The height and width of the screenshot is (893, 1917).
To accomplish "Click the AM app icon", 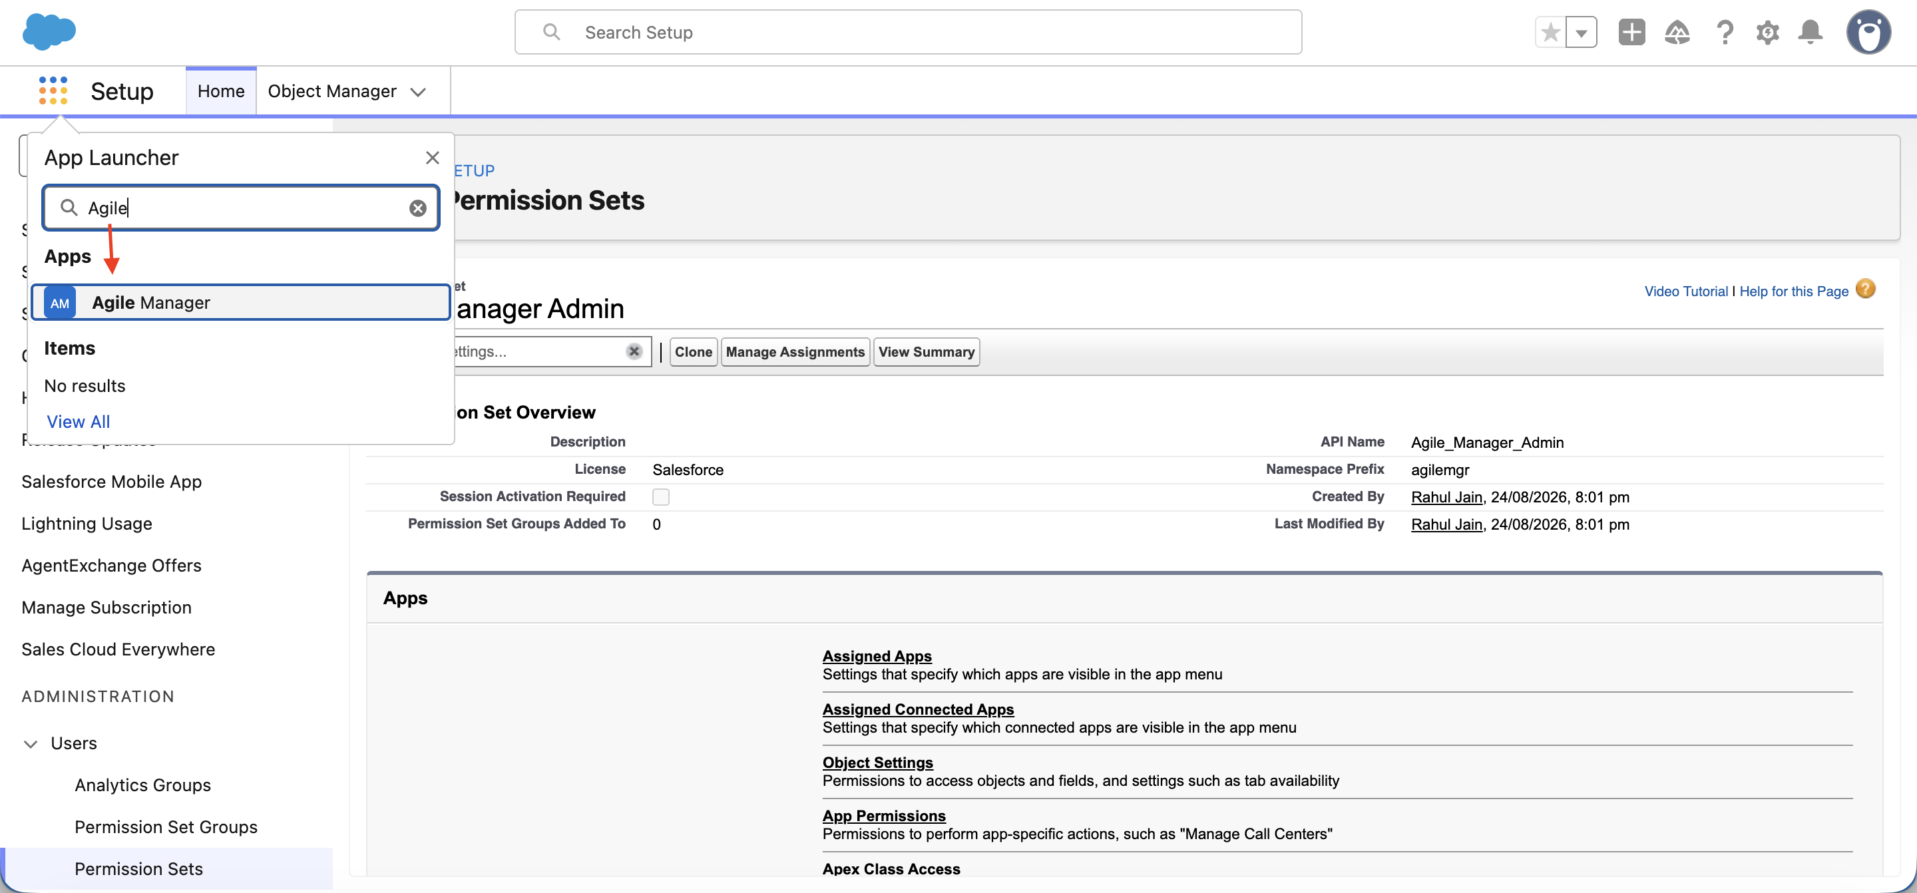I will pos(59,303).
